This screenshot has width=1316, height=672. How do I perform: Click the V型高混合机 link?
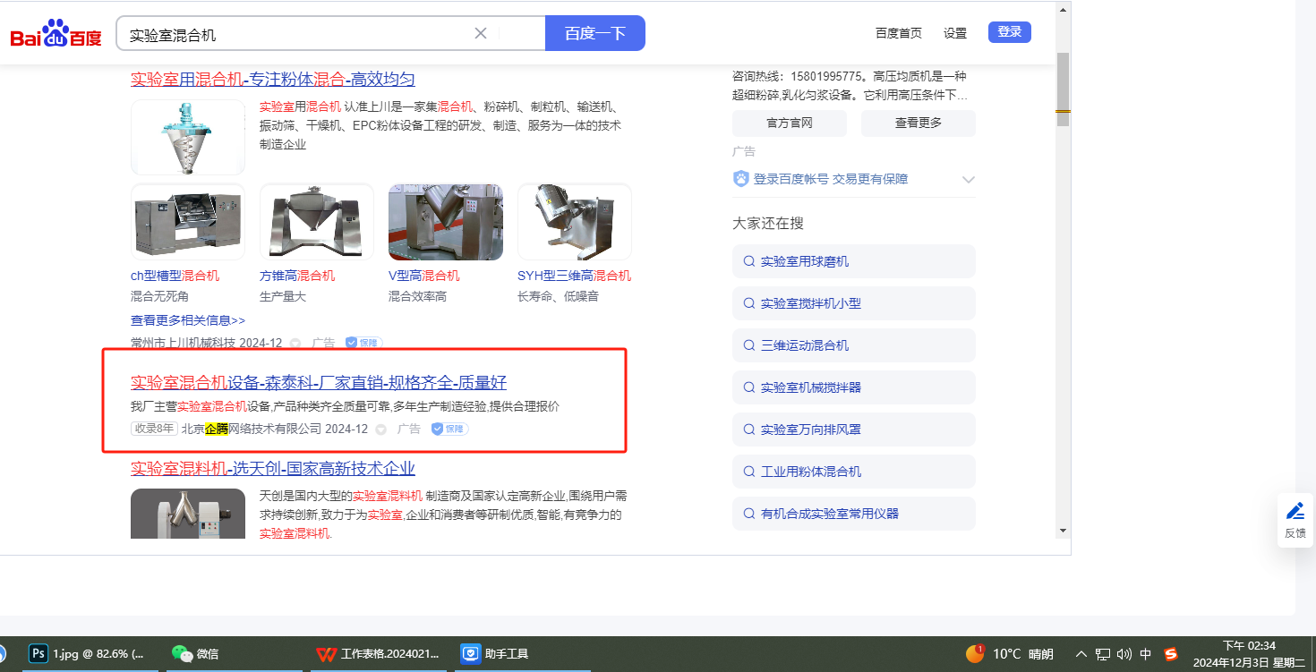coord(424,276)
